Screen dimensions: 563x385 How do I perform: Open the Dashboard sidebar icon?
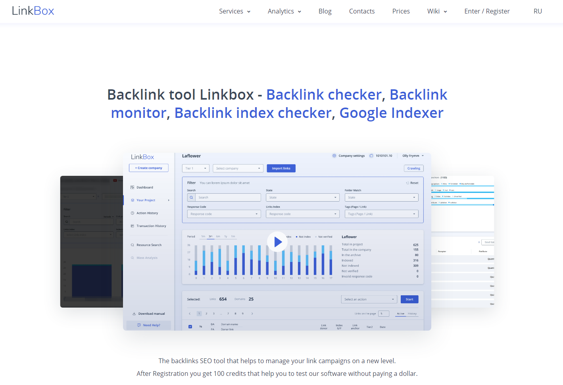tap(133, 187)
